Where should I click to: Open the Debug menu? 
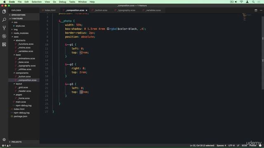62,2
